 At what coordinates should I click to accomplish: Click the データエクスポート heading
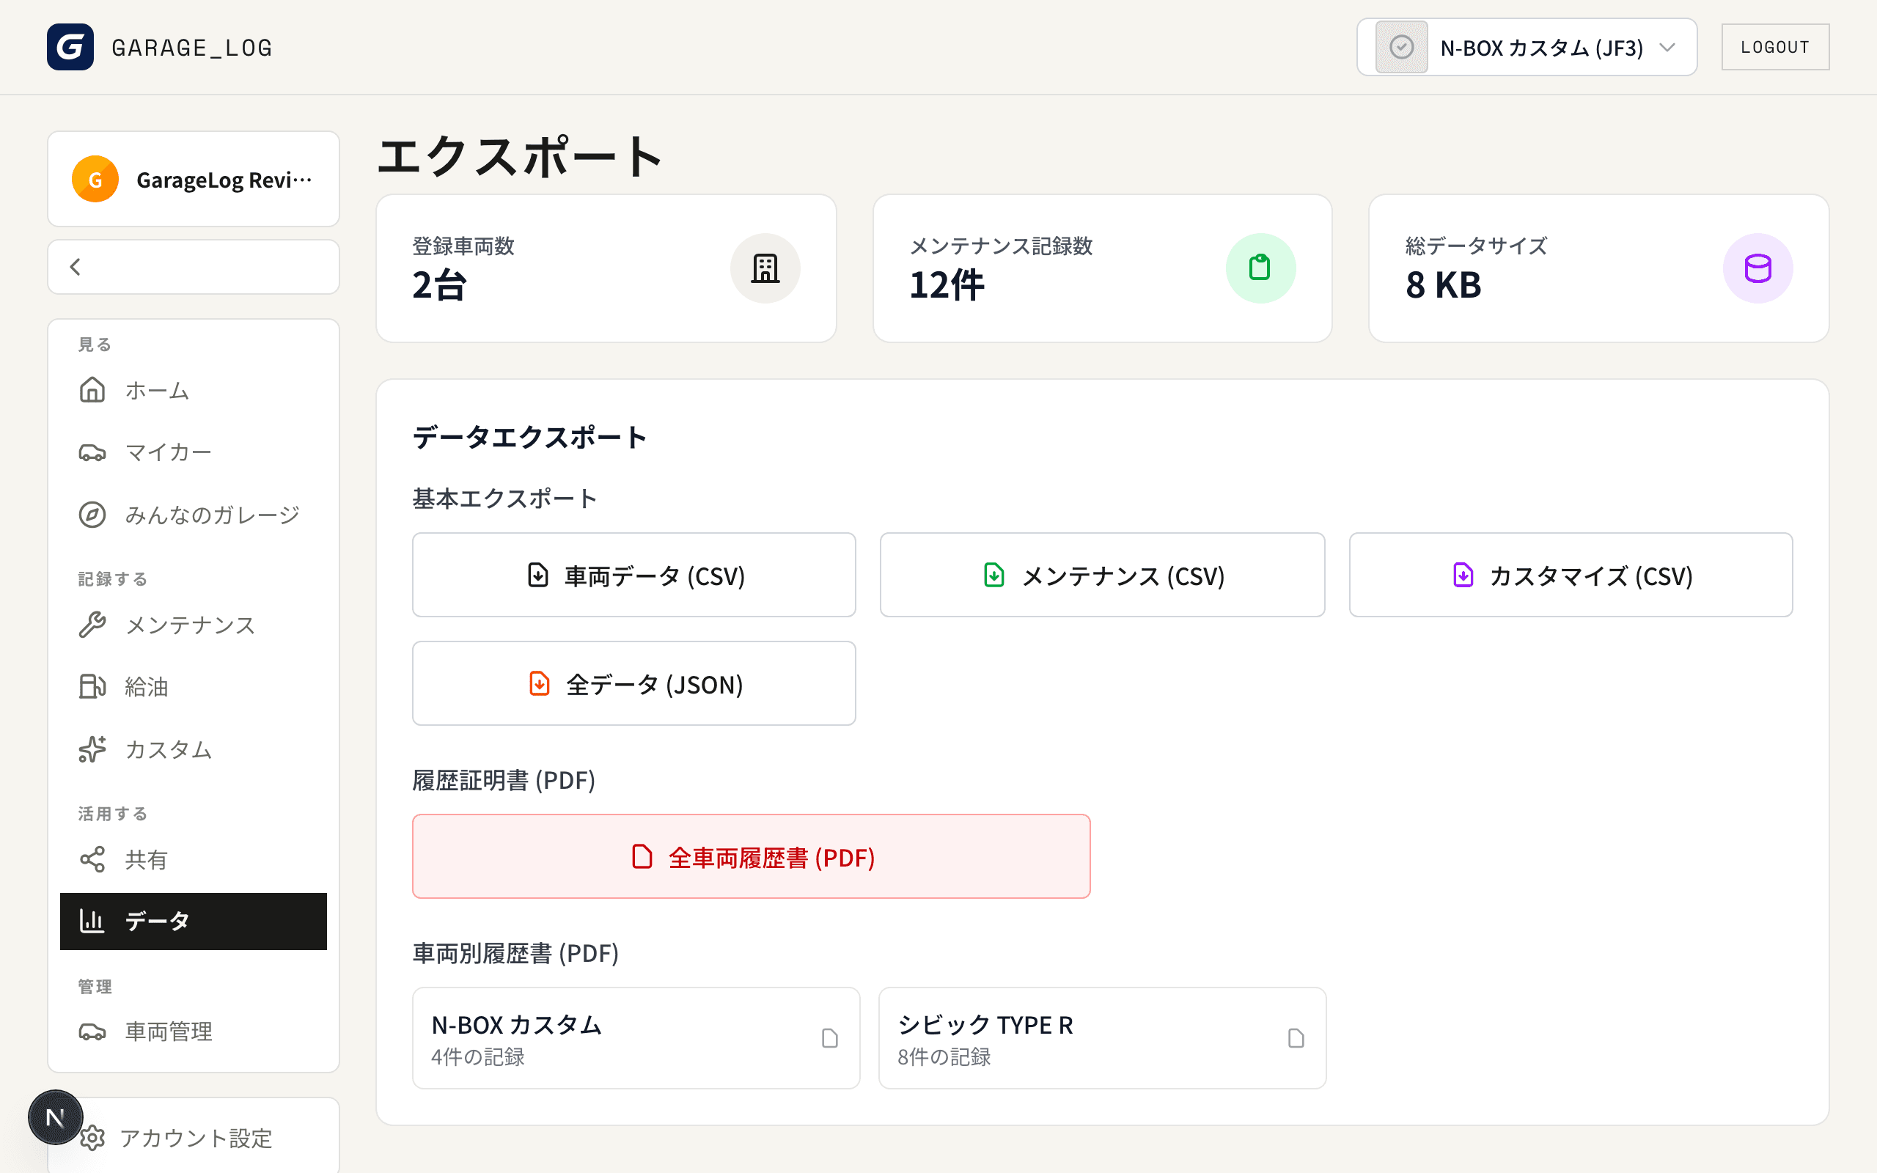[530, 438]
